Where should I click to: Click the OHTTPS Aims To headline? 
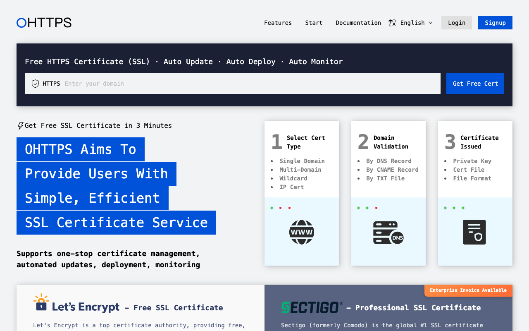[x=81, y=149]
